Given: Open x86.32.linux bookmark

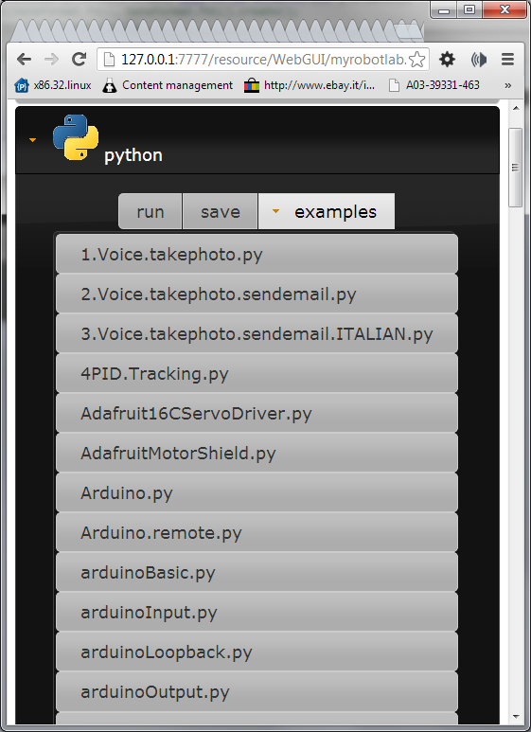Looking at the screenshot, I should point(53,85).
